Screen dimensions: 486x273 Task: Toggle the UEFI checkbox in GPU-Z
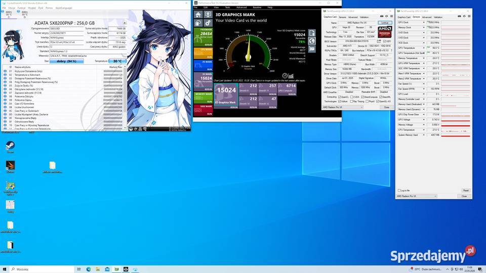click(x=385, y=41)
